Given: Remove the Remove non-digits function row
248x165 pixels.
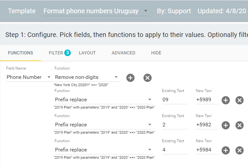Looking at the screenshot, I should [148, 78].
